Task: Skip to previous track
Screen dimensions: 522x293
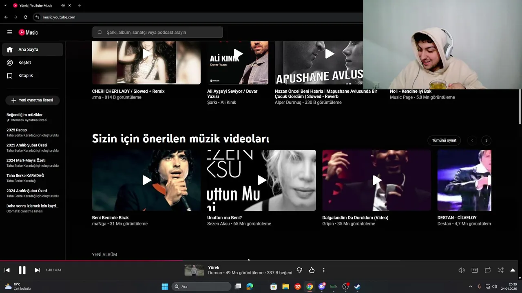Action: [x=7, y=270]
